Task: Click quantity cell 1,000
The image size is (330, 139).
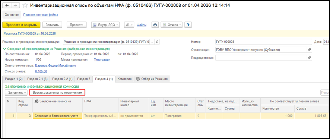Action: (277, 116)
